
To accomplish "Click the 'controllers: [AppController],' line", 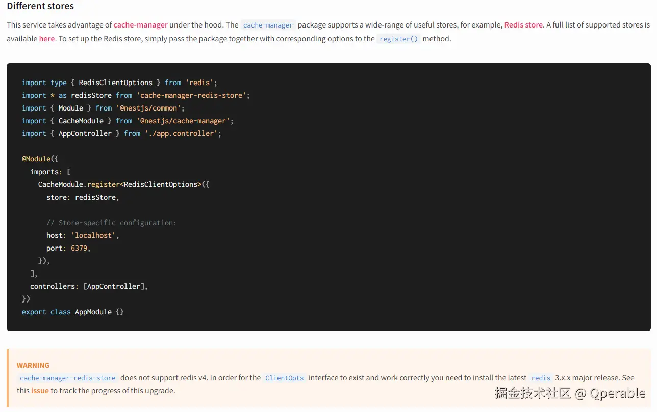I will [x=89, y=286].
